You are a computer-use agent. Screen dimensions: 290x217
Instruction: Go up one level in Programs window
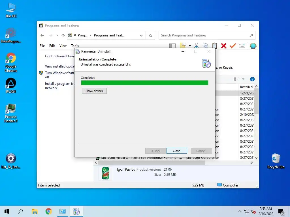click(63, 35)
